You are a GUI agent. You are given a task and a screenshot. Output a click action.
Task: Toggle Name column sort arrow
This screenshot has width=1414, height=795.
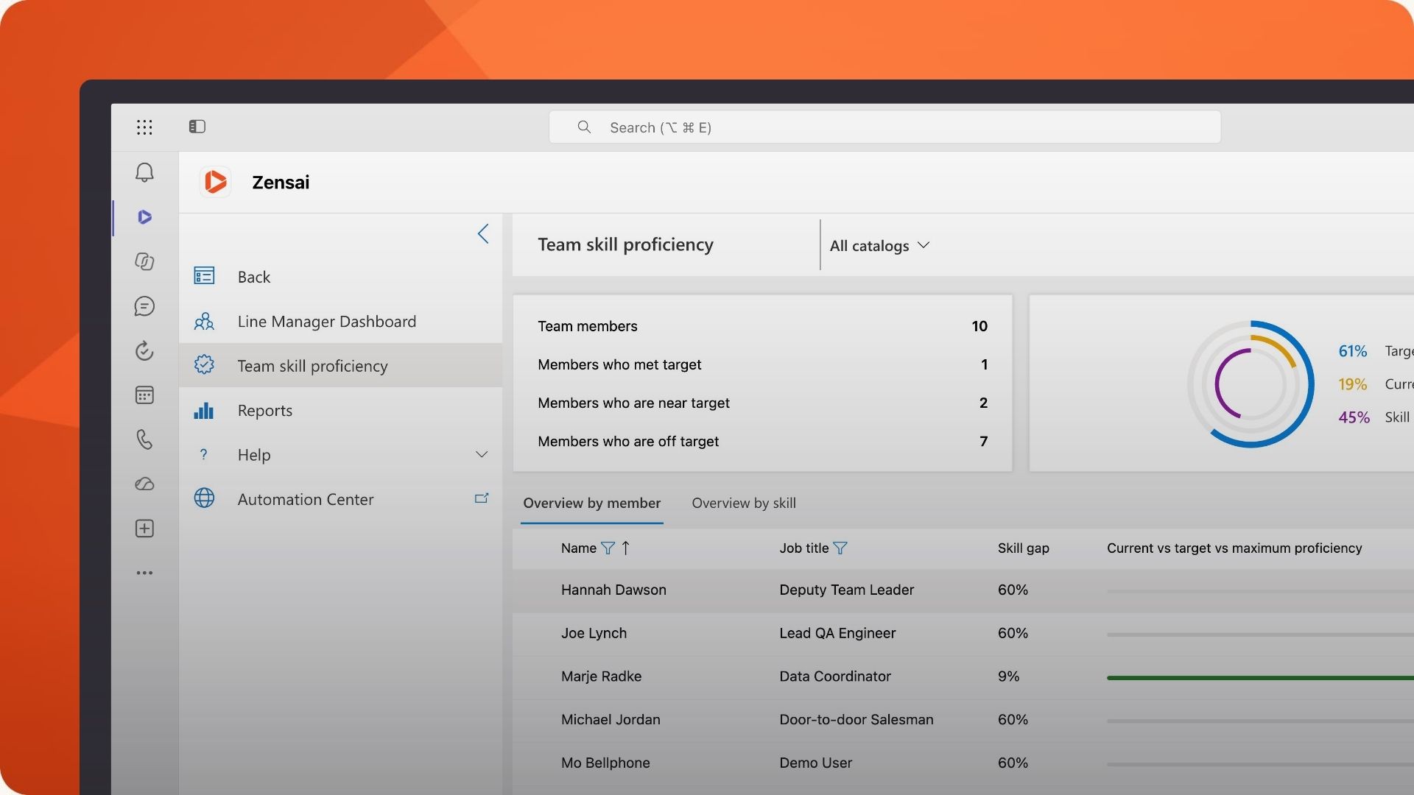(x=625, y=548)
